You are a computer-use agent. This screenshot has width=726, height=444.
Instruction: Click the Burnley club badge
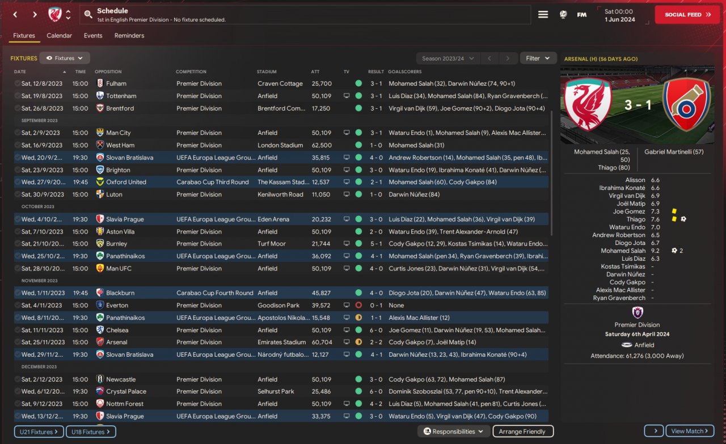click(100, 244)
